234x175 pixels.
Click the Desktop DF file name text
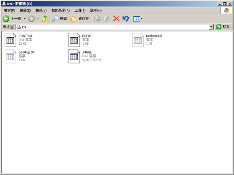tap(27, 52)
